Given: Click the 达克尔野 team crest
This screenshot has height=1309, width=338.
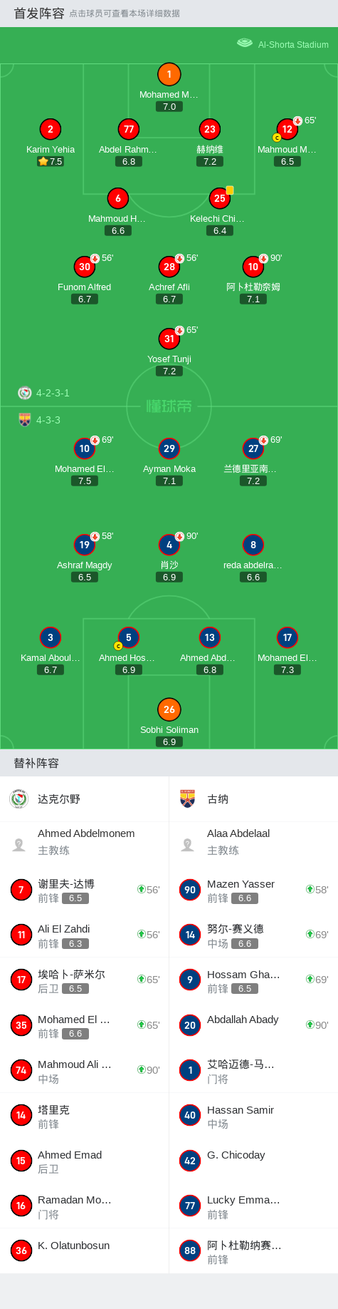Looking at the screenshot, I should [x=19, y=799].
